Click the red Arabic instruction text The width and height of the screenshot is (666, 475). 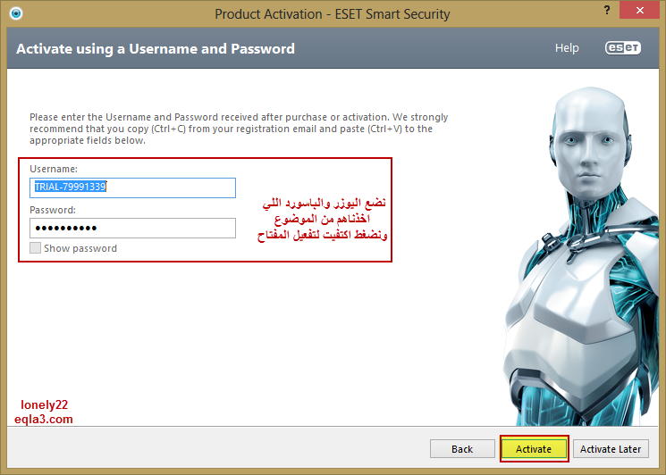click(323, 219)
